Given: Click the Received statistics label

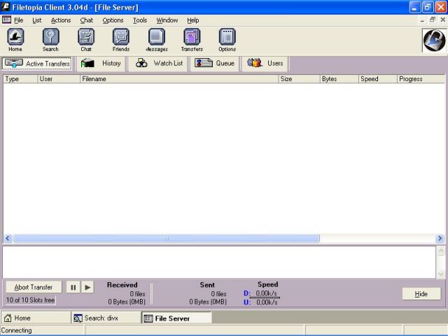Looking at the screenshot, I should (x=122, y=285).
